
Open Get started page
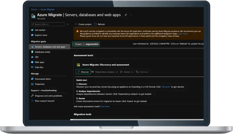[40, 30]
